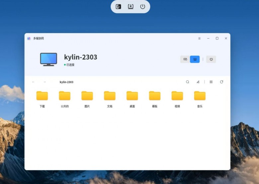259x184 pixels.
Task: Click the gray screen projection button beside kylin-2303
Action: pyautogui.click(x=185, y=59)
